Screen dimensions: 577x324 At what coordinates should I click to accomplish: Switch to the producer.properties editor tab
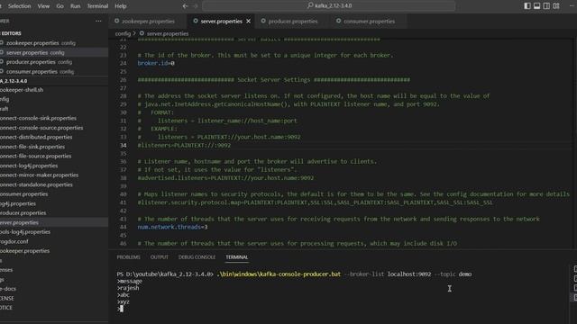click(x=292, y=22)
